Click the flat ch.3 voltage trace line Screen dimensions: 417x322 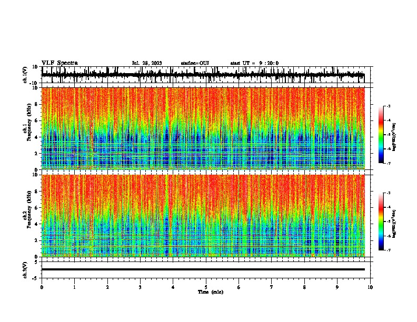point(203,269)
